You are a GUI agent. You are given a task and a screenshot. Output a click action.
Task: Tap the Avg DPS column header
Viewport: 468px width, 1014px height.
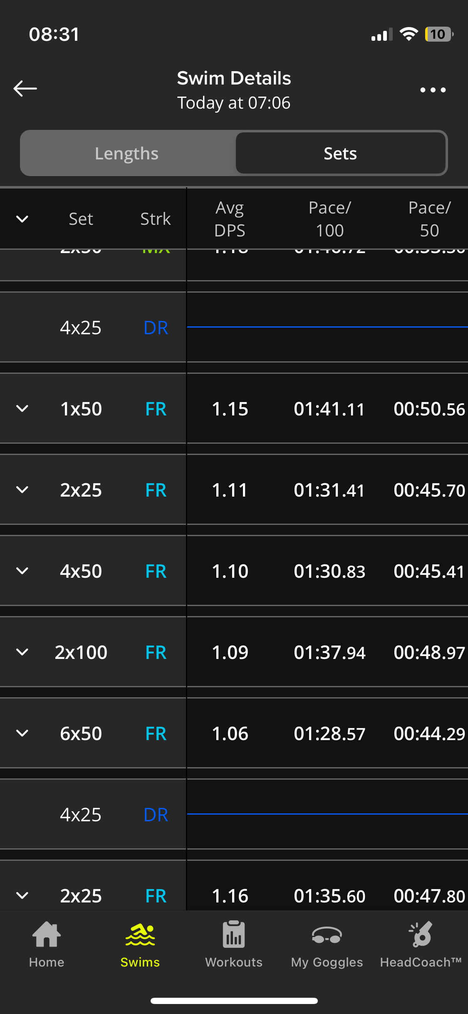point(230,219)
